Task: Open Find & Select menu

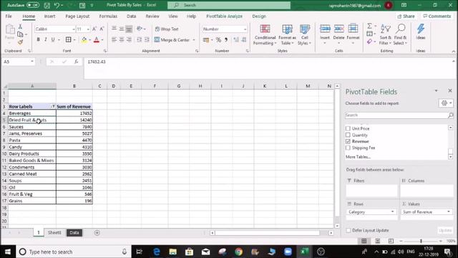Action: [400, 35]
